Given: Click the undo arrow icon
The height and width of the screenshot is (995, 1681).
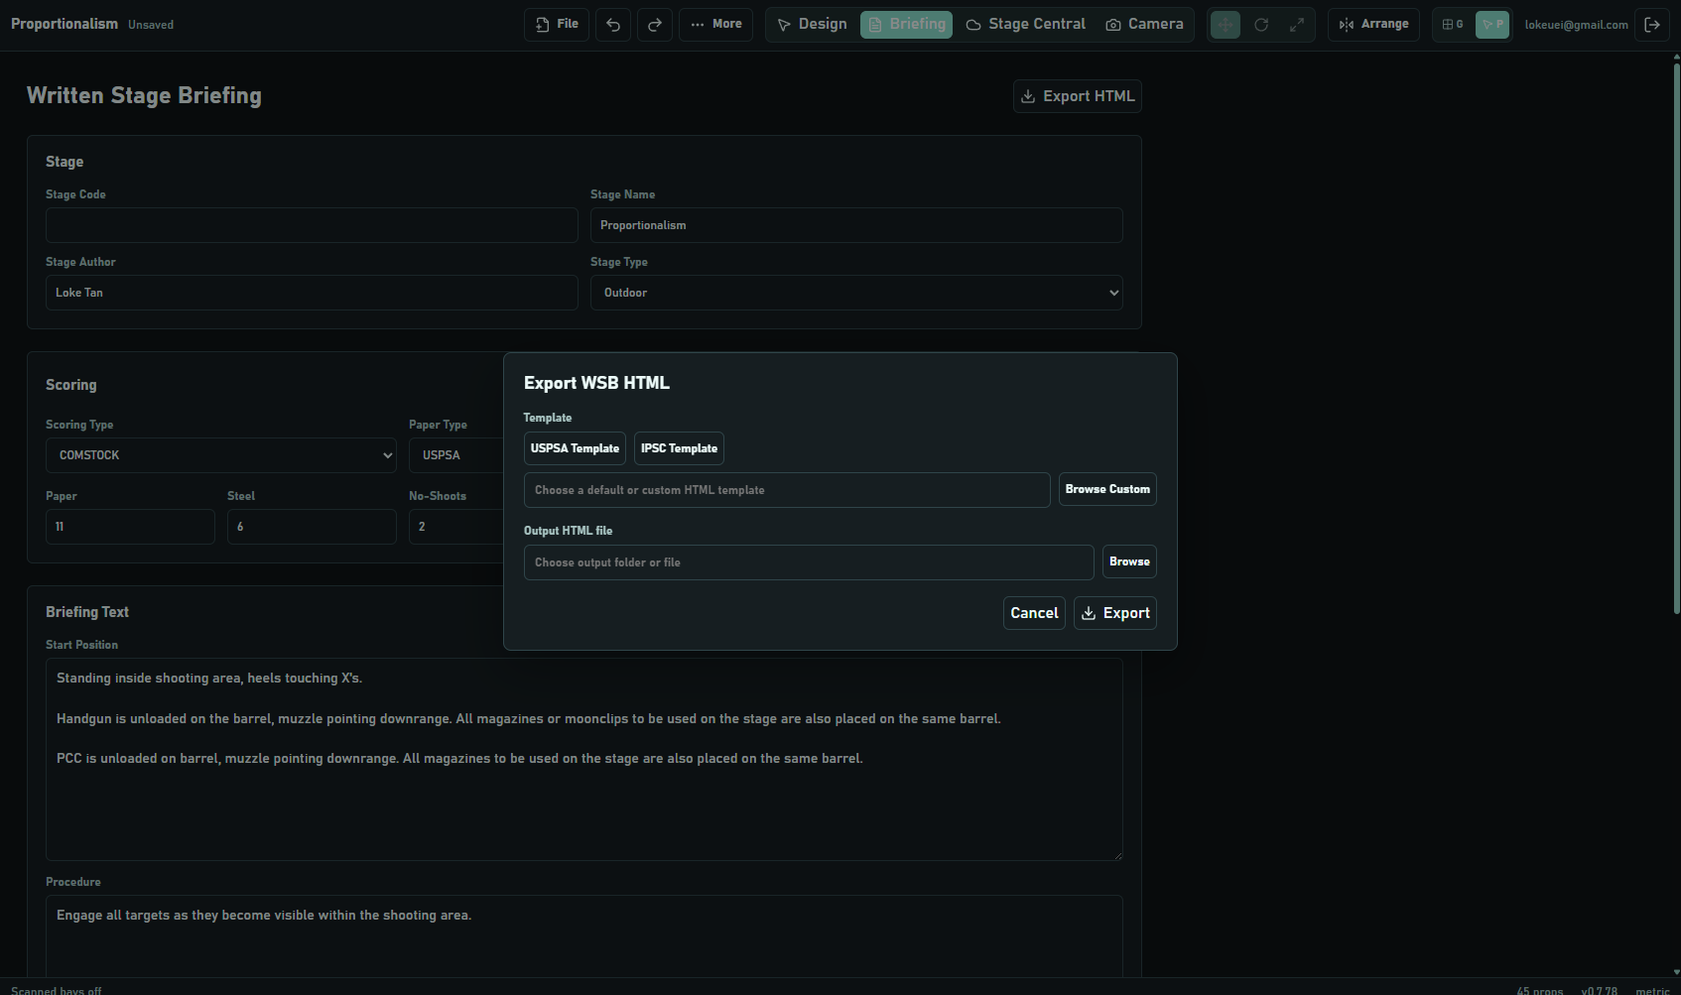Looking at the screenshot, I should click(613, 25).
